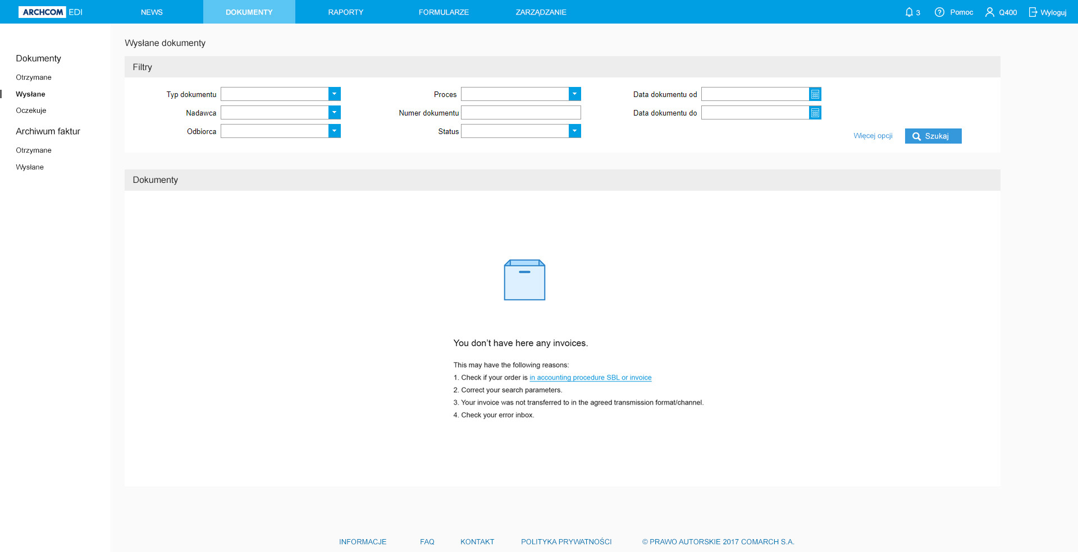1078x552 pixels.
Task: Focus the Numer dokumentu input field
Action: click(x=520, y=113)
